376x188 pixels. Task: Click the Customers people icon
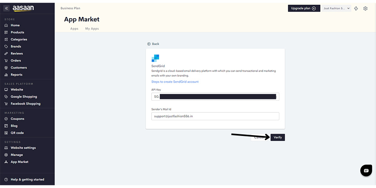[6, 68]
